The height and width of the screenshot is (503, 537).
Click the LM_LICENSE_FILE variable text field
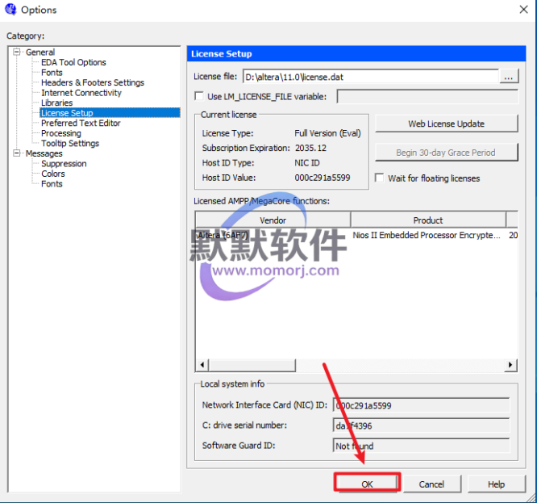pos(427,97)
